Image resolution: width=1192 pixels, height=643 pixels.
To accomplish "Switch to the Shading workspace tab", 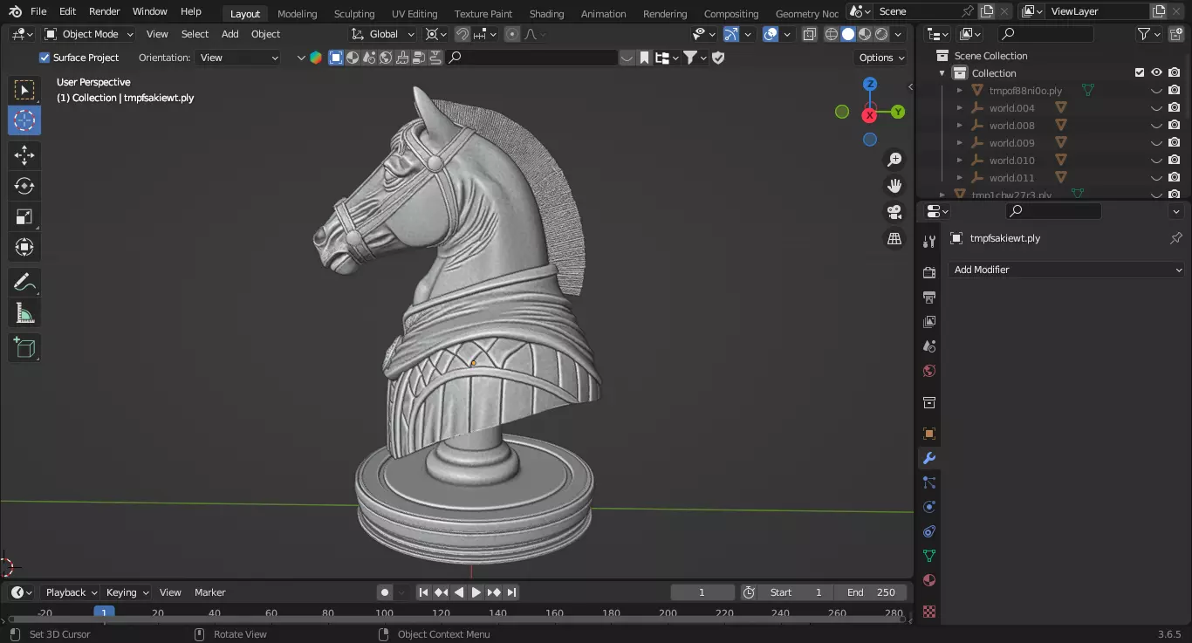I will tap(546, 14).
